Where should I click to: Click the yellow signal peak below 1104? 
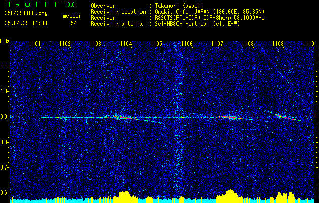coord(125,196)
